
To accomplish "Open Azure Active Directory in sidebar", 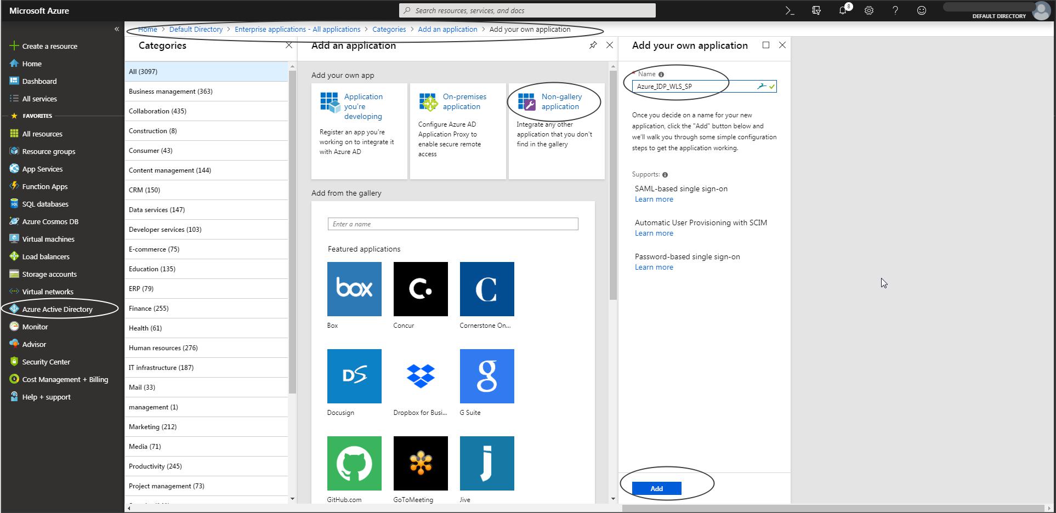I will coord(57,309).
